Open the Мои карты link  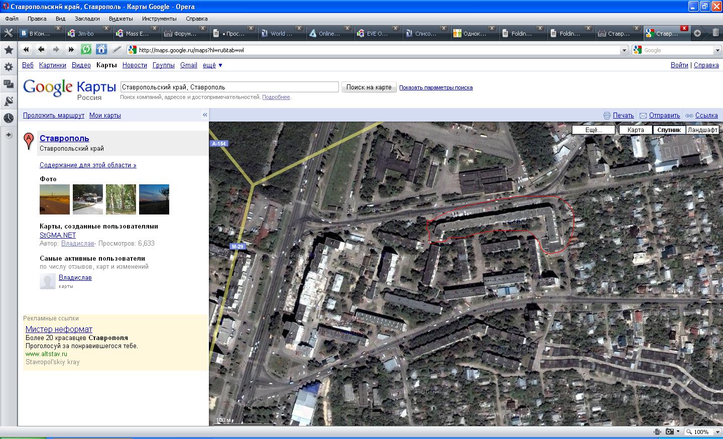pyautogui.click(x=105, y=116)
